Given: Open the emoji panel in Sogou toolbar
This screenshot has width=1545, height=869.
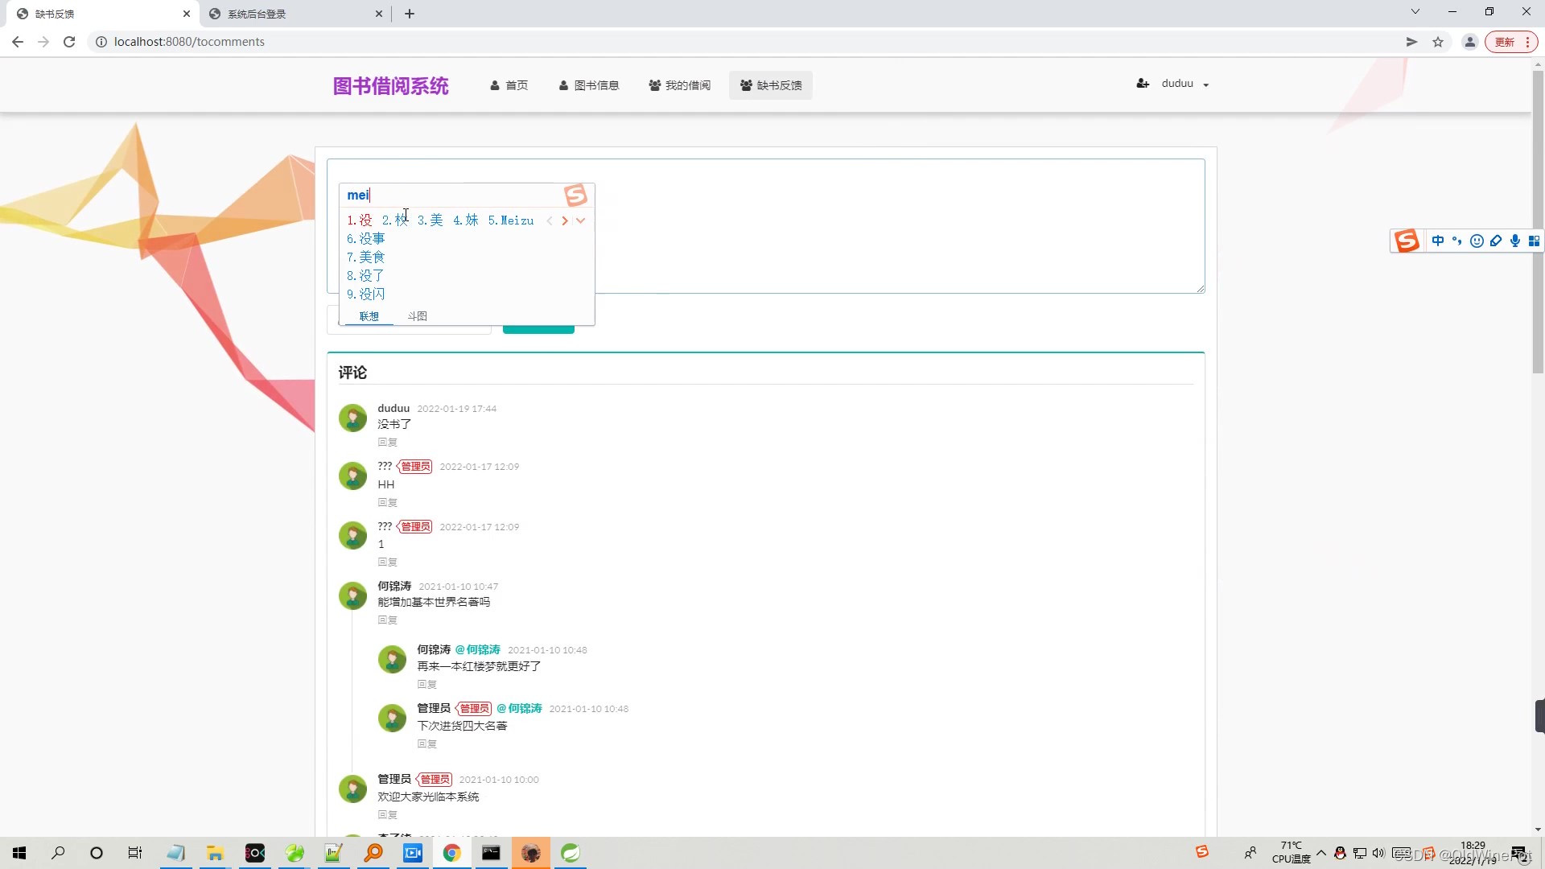Looking at the screenshot, I should point(1477,241).
